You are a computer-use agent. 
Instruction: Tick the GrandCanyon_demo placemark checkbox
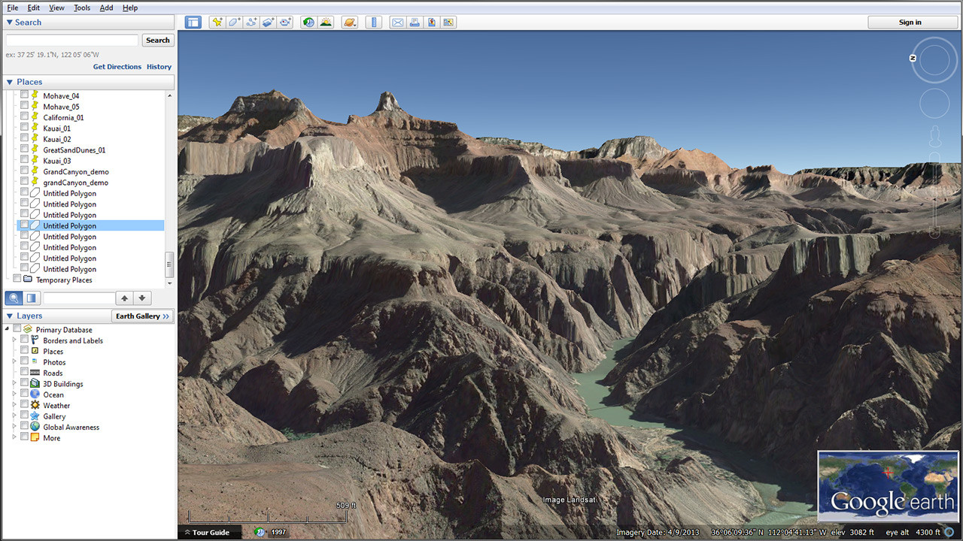click(x=25, y=171)
